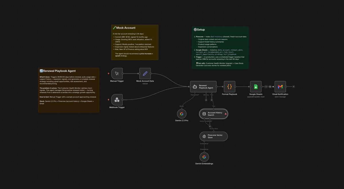This screenshot has height=189, width=344.
Task: Click the Mock Account sticky note heading
Action: tap(124, 28)
